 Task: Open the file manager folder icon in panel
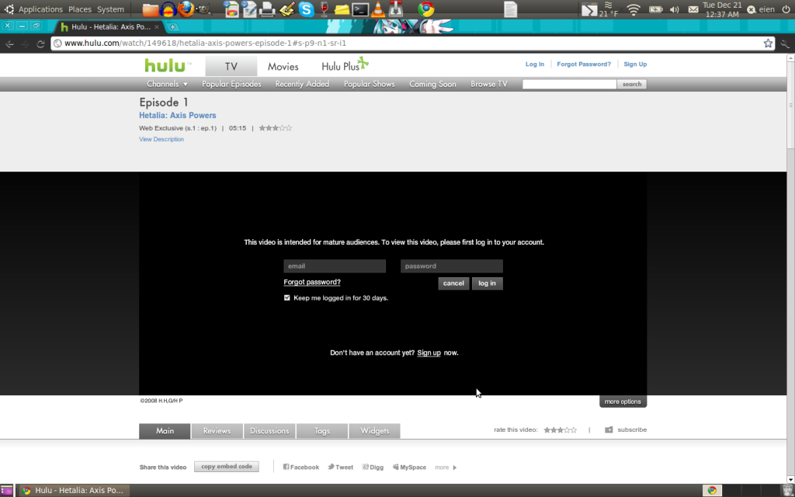pos(150,9)
